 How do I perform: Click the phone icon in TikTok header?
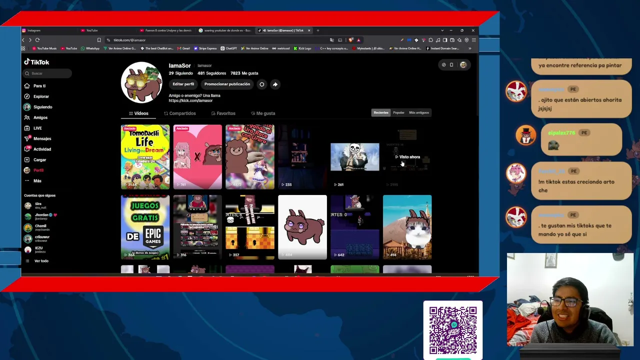451,65
